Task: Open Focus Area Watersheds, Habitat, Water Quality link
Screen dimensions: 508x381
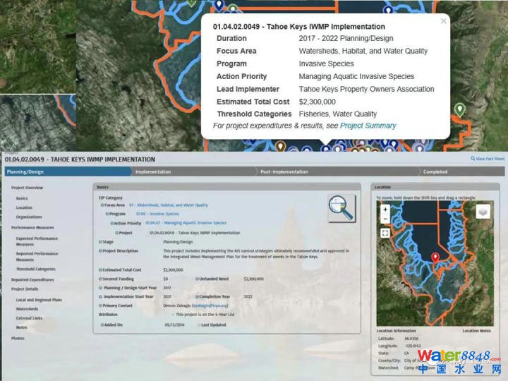Action: 172,205
